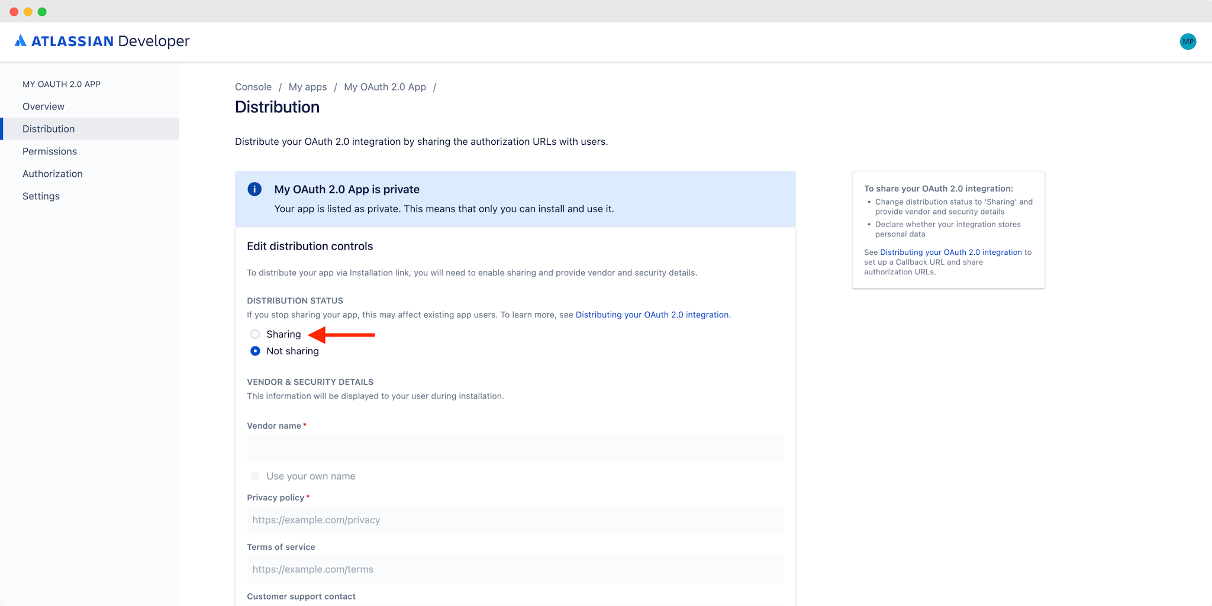Screen dimensions: 1212x606
Task: Tick the Use your own name checkbox
Action: click(255, 476)
